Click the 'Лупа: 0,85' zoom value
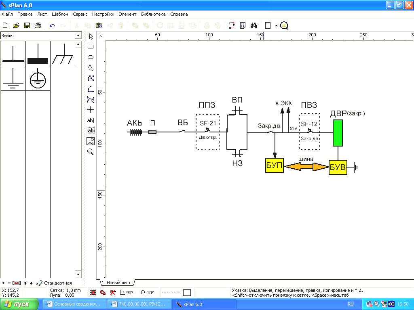 [62, 295]
